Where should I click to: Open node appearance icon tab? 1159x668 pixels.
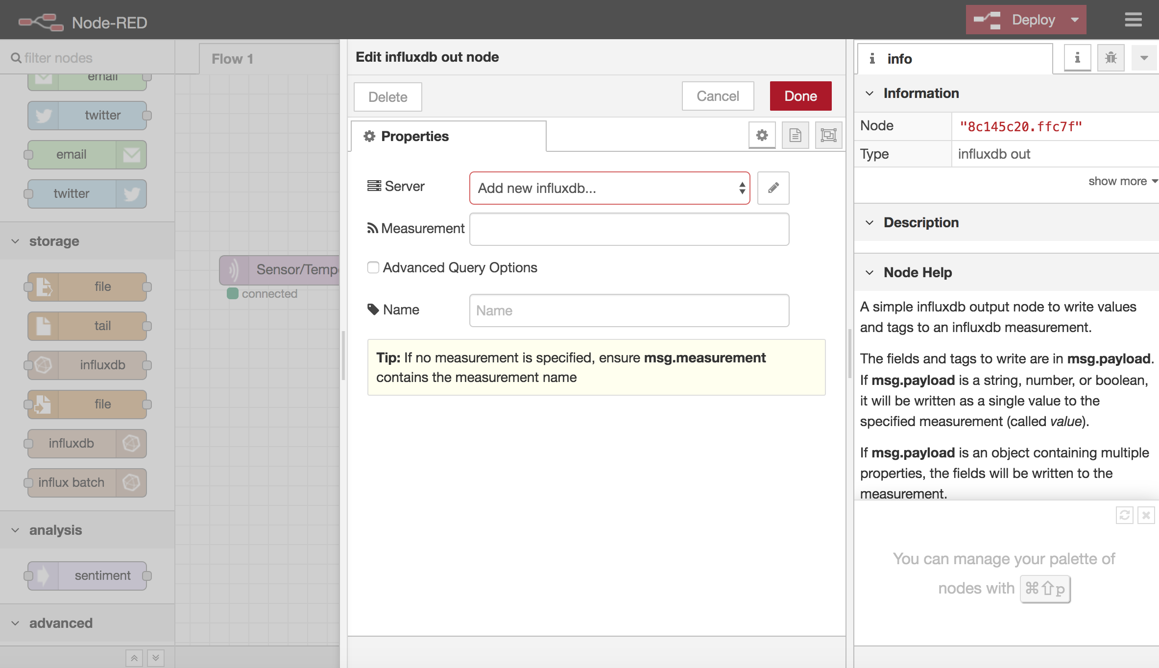(x=828, y=135)
